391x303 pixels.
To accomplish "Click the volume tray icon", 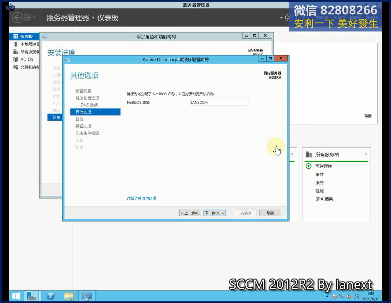I will click(x=349, y=296).
